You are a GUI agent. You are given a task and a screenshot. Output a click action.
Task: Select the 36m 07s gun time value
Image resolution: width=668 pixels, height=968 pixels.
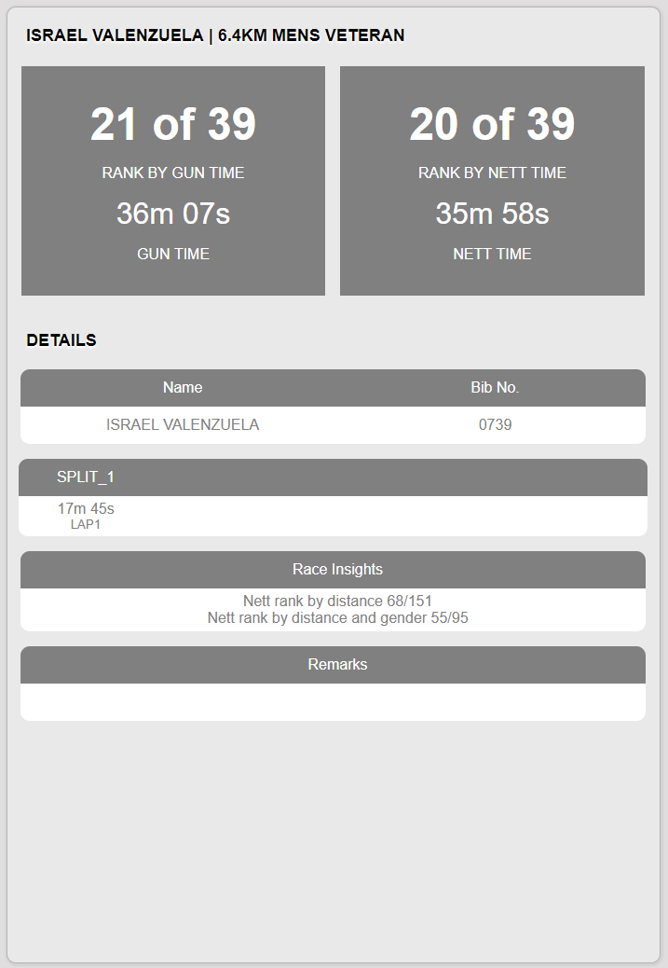(x=173, y=214)
